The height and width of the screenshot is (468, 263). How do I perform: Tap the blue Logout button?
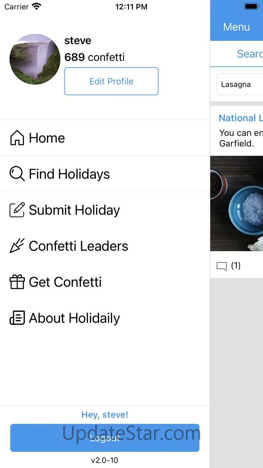pos(105,438)
